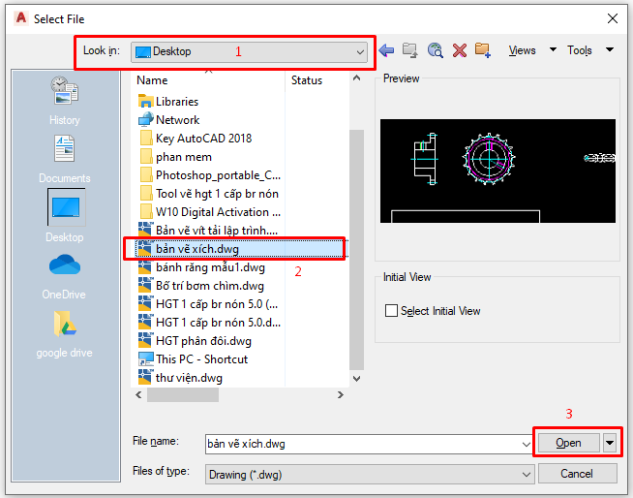The image size is (633, 498).
Task: Open History in the places sidebar
Action: pos(65,102)
